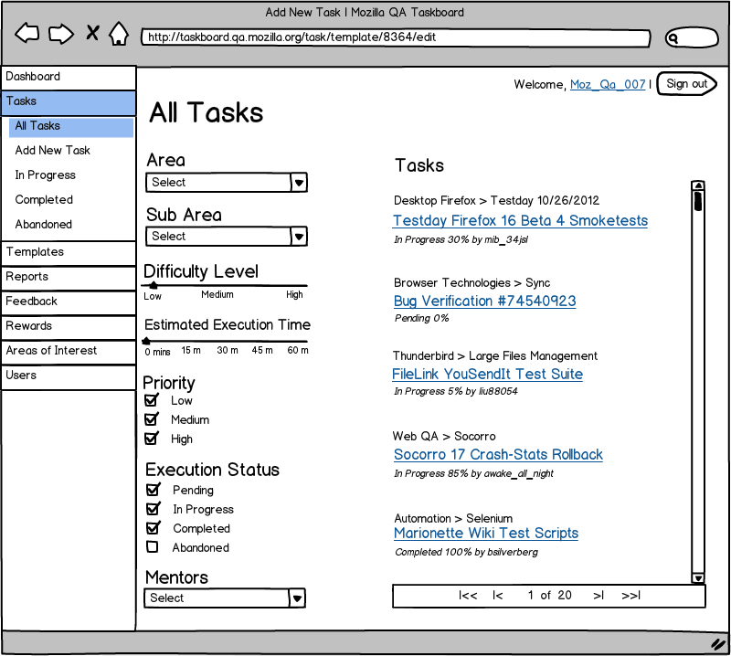
Task: Open the Mentors select dropdown
Action: click(225, 598)
